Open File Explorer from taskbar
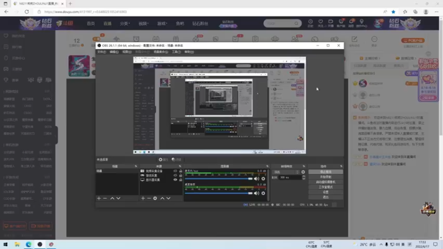The width and height of the screenshot is (443, 249). [17, 245]
